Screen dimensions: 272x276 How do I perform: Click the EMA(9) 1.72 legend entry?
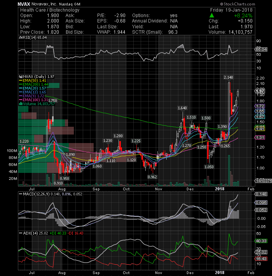[31, 96]
